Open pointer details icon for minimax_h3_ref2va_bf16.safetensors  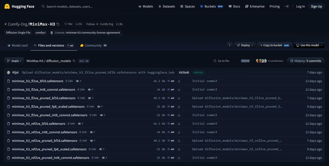pyautogui.click(x=81, y=124)
